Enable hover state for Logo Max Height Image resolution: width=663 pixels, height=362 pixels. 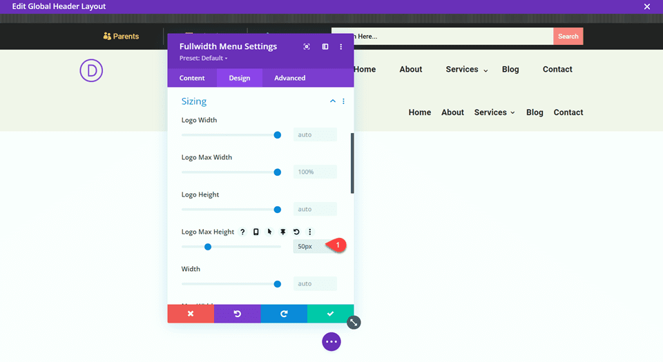coord(269,232)
